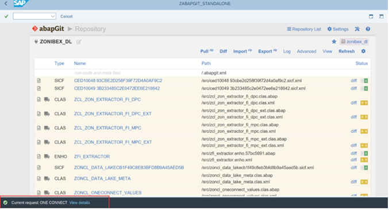Click the wrench tools icon
The width and height of the screenshot is (389, 210).
tap(357, 29)
